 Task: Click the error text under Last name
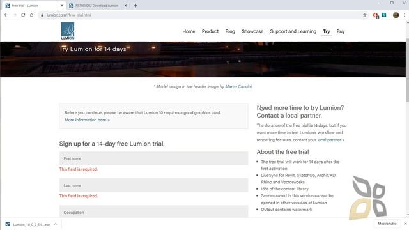pos(79,196)
